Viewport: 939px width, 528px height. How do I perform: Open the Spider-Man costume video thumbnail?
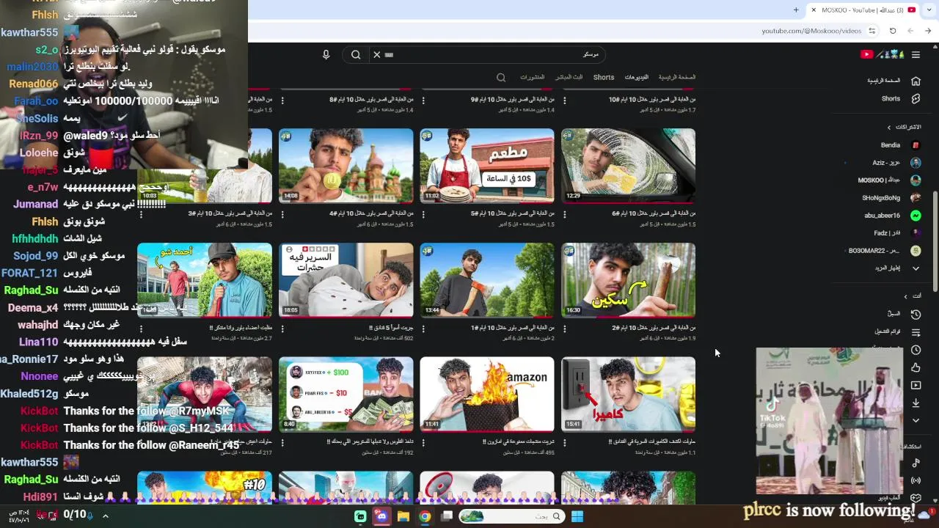tap(205, 395)
